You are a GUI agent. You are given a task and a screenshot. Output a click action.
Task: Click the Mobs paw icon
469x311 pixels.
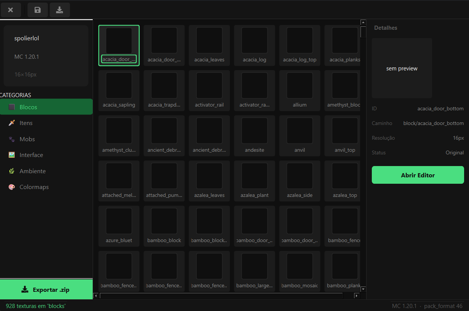click(12, 139)
